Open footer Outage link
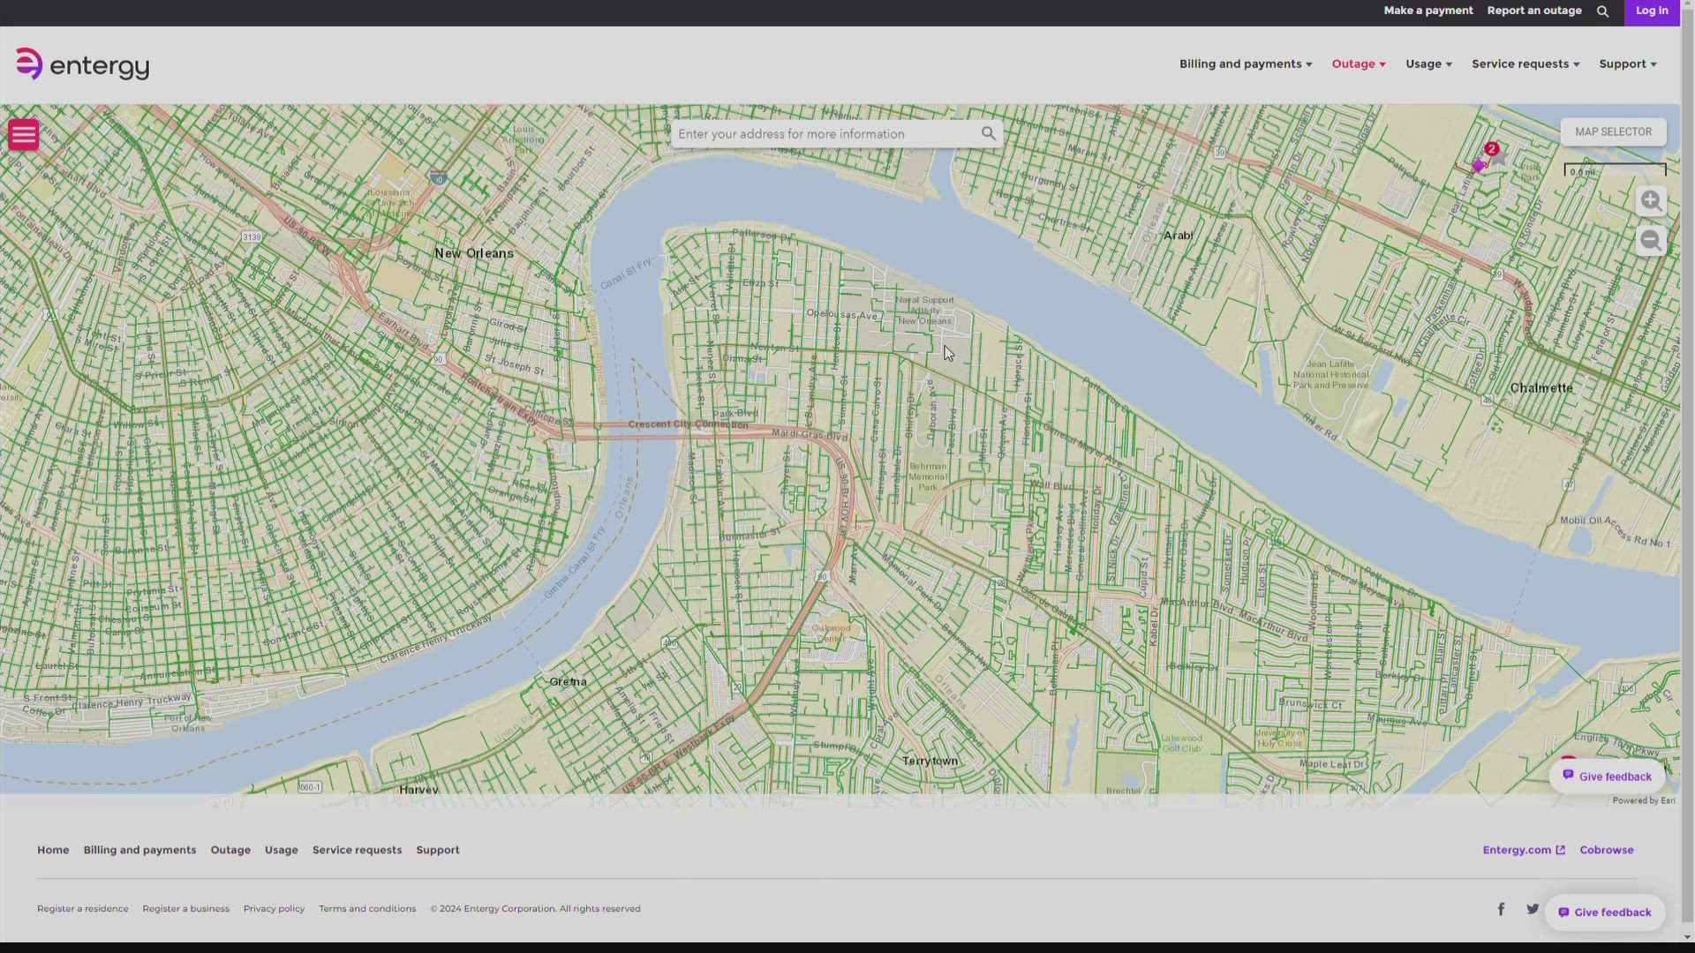This screenshot has height=953, width=1695. tap(230, 850)
